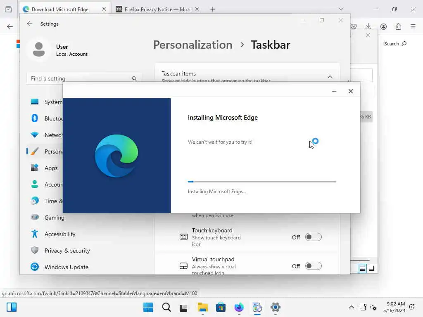Screen dimensions: 423x317
Task: Show hidden icons tray chevron
Action: tap(351, 307)
